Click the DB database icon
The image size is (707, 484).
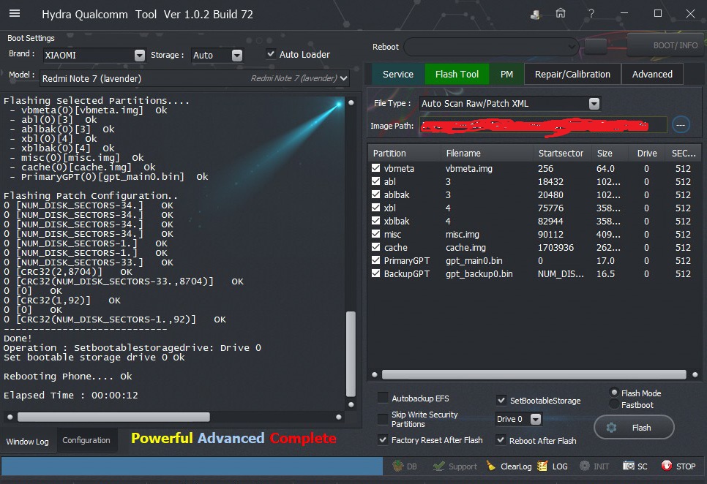pos(397,466)
